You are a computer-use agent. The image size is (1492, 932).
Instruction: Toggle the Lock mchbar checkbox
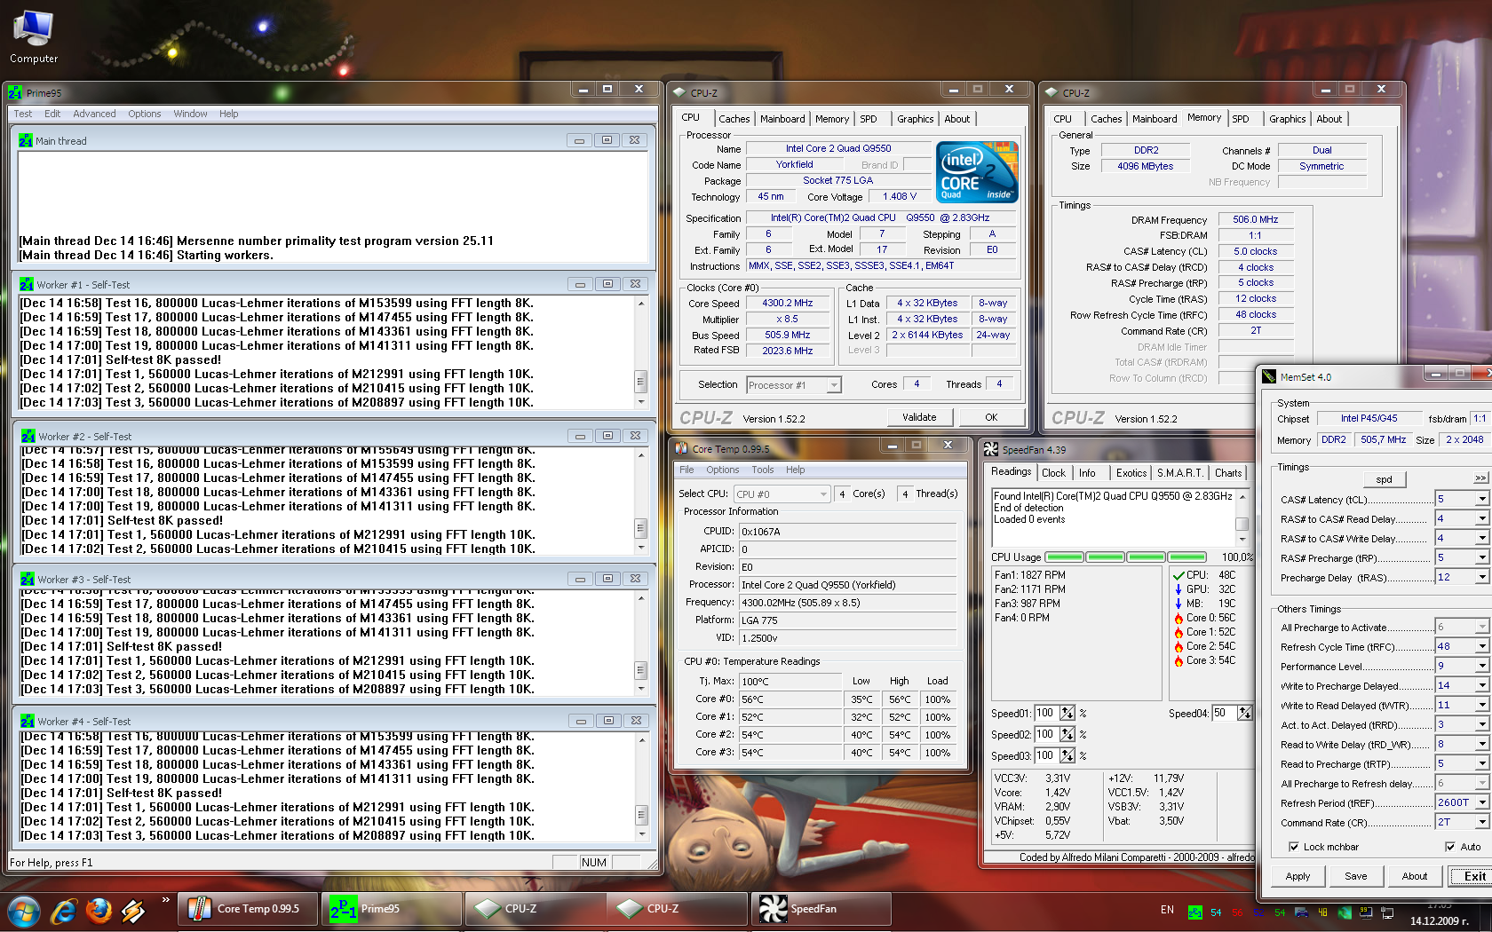1293,847
